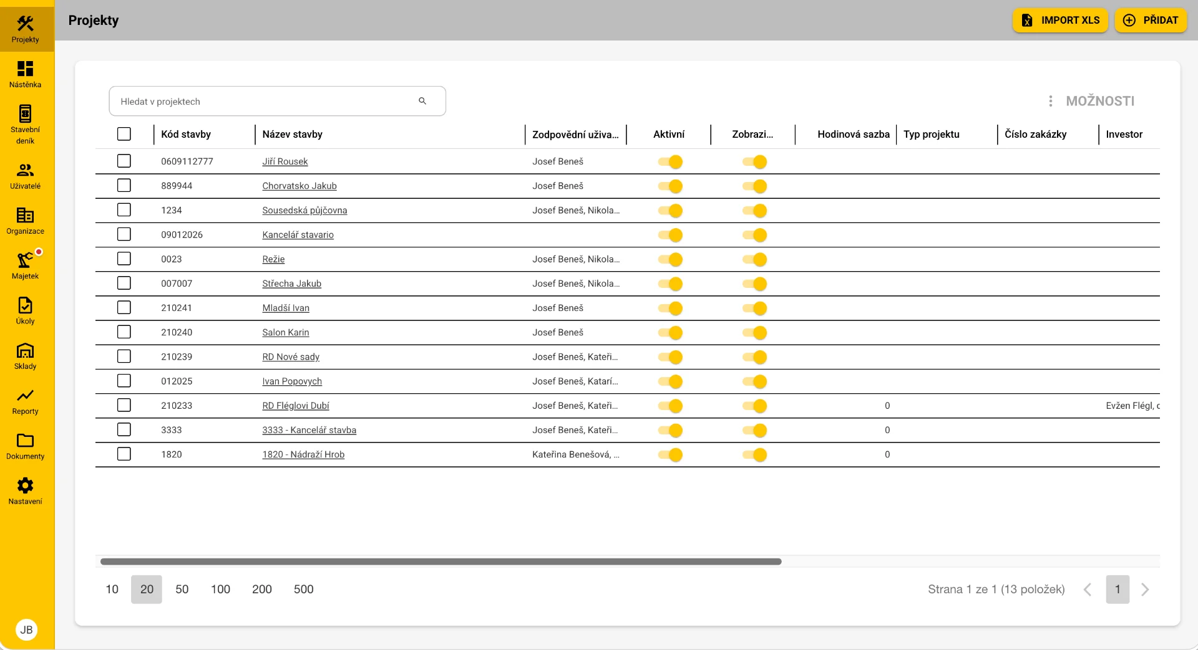Open the 1820 - Nádraží Hrob link
The width and height of the screenshot is (1198, 650).
tap(303, 455)
